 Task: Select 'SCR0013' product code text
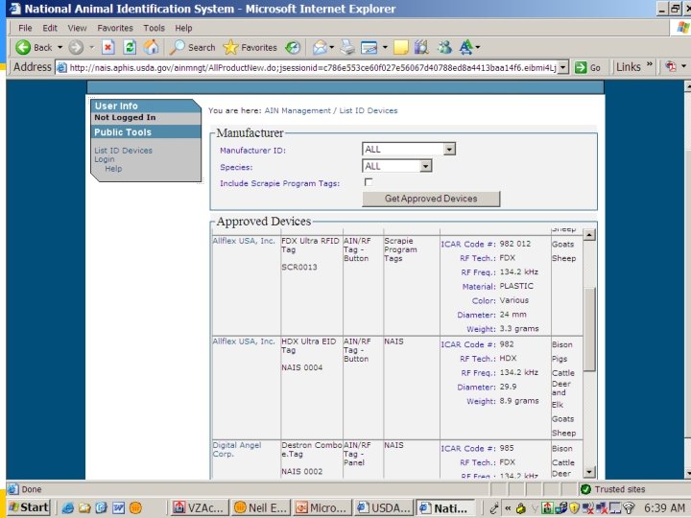(x=299, y=267)
